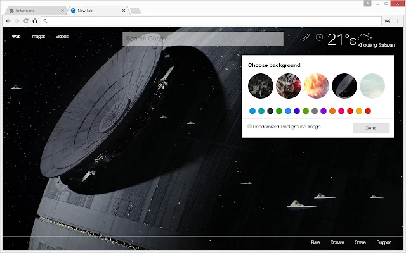The width and height of the screenshot is (406, 253).
Task: Pick the pink color swatch
Action: (x=341, y=111)
